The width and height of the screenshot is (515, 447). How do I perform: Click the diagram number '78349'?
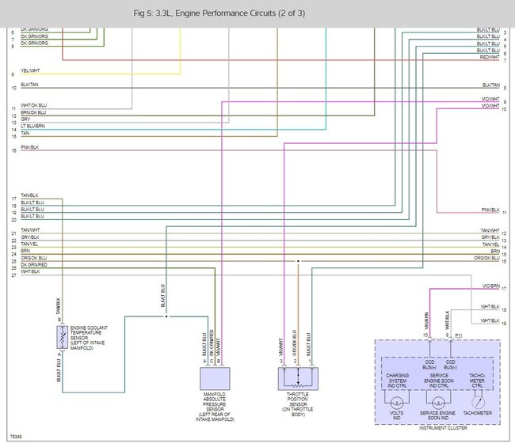(x=16, y=437)
